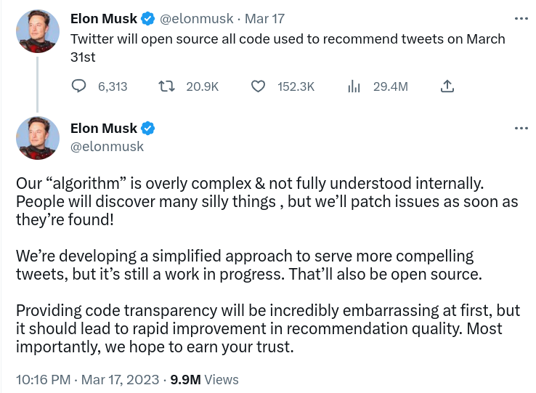This screenshot has height=393, width=536.
Task: Open more options on the March 31st tweet
Action: (521, 18)
